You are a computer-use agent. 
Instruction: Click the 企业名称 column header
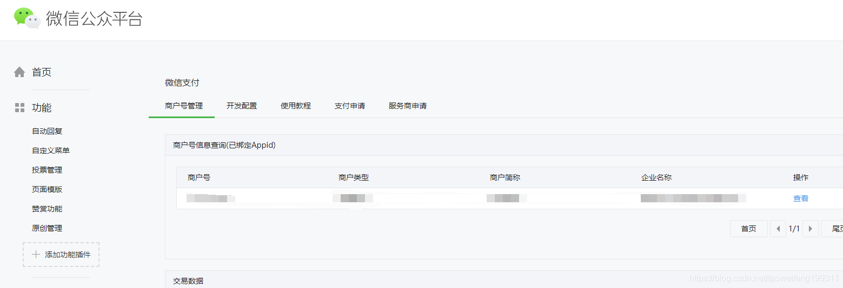[x=656, y=177]
